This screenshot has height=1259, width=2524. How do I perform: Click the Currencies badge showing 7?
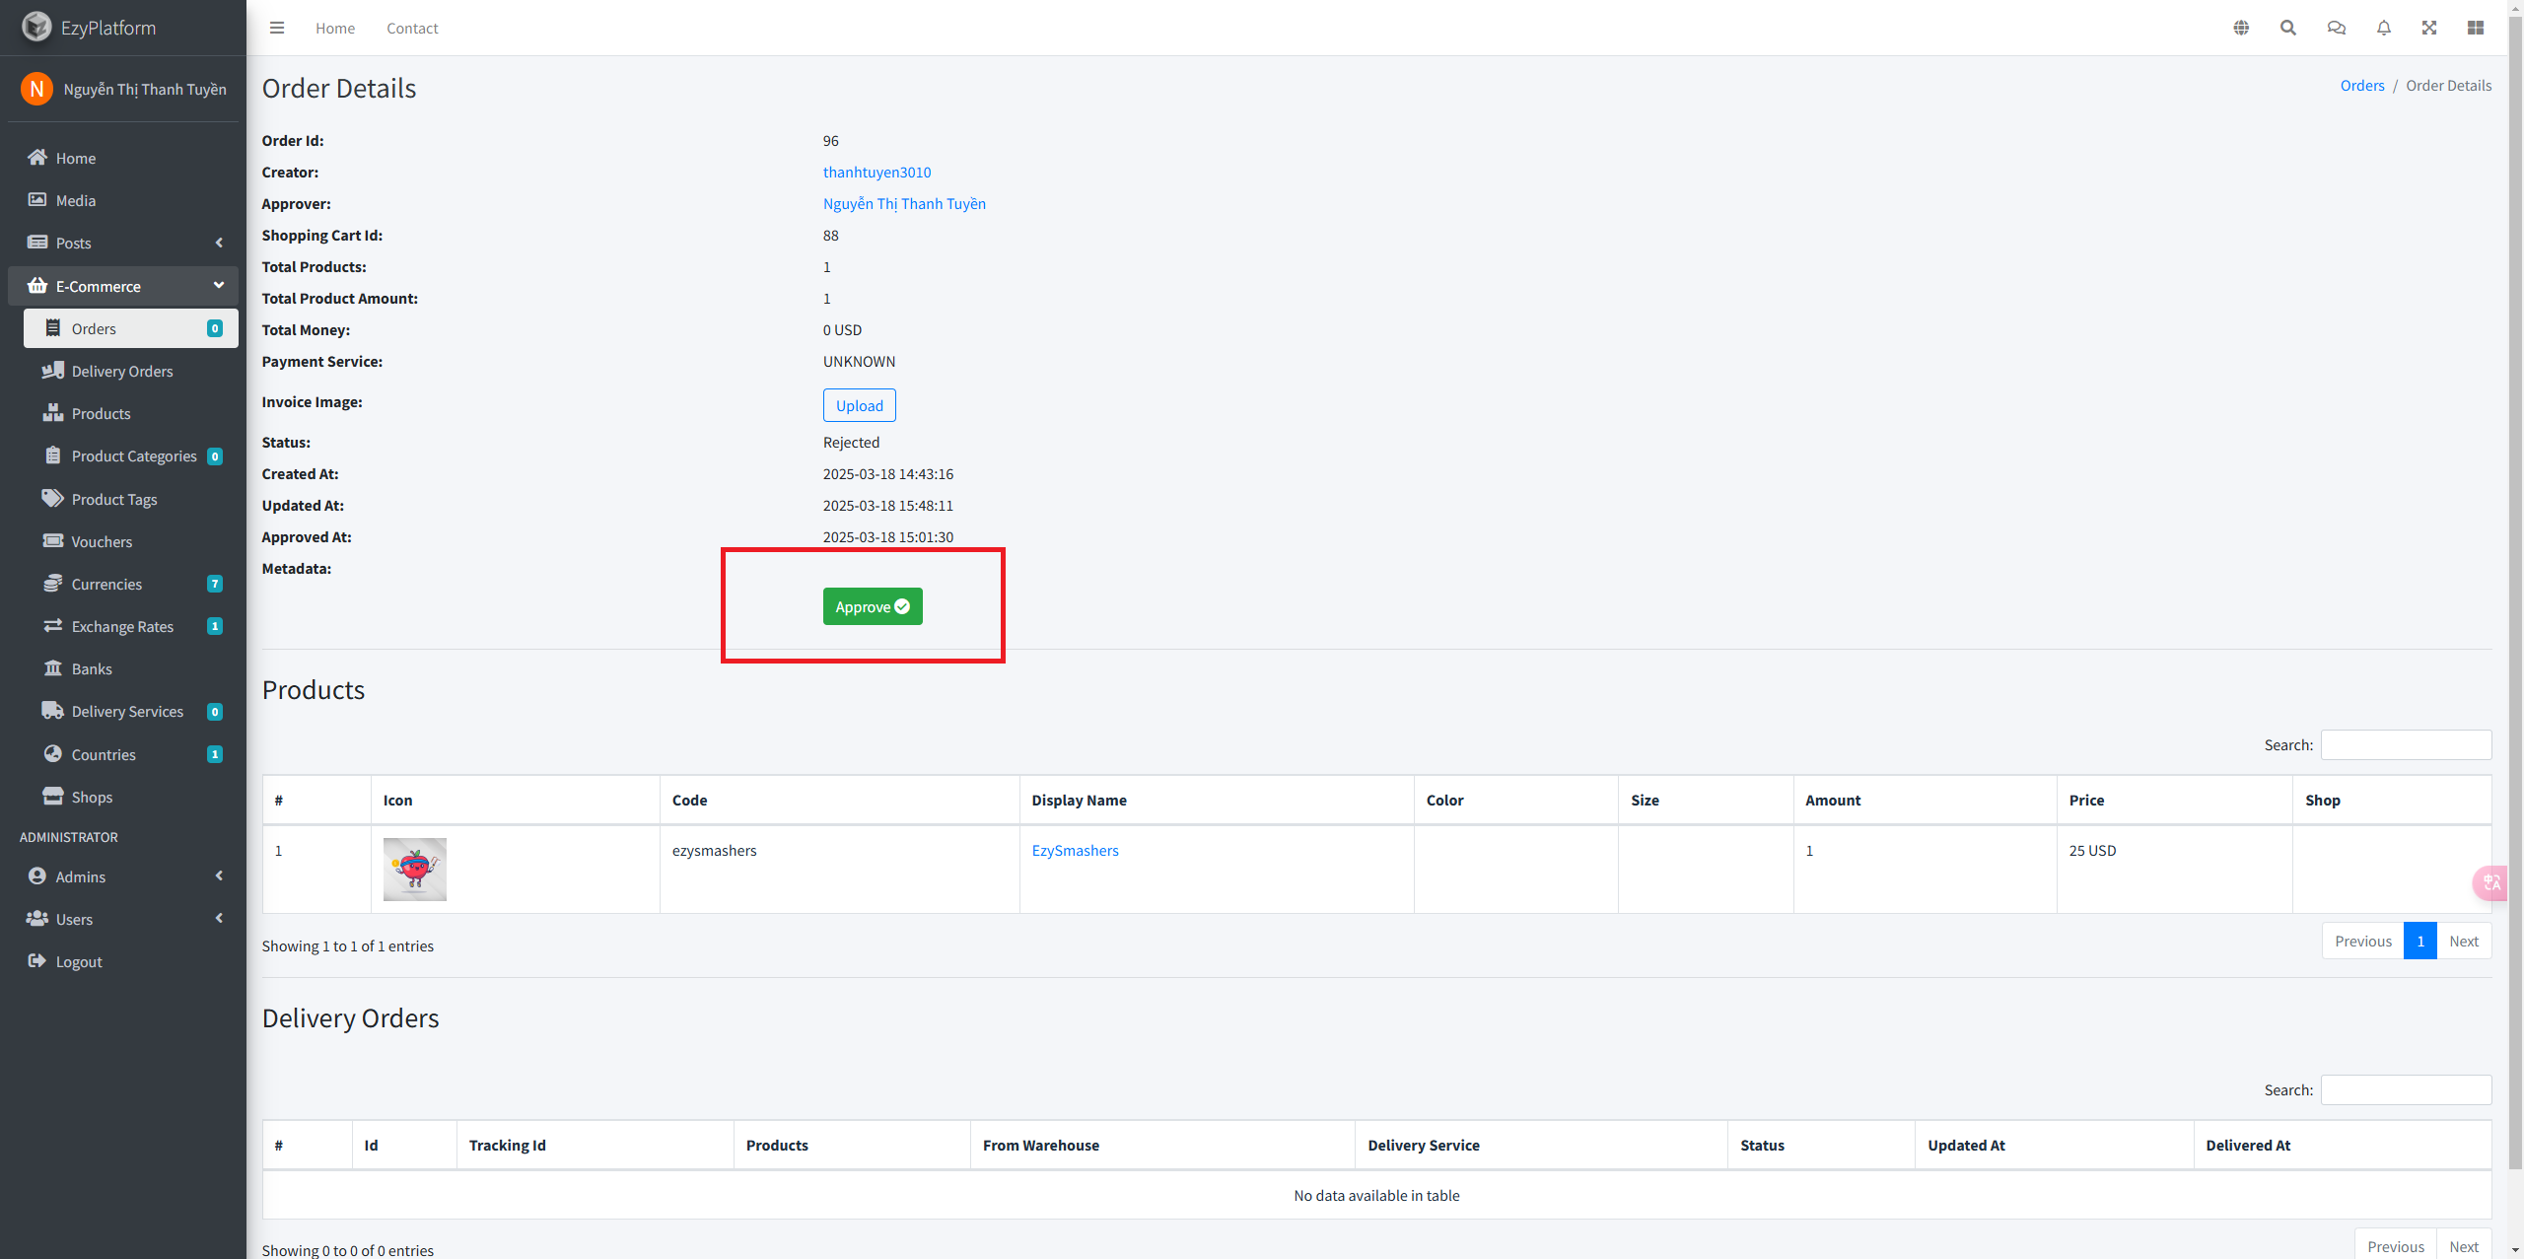coord(215,584)
